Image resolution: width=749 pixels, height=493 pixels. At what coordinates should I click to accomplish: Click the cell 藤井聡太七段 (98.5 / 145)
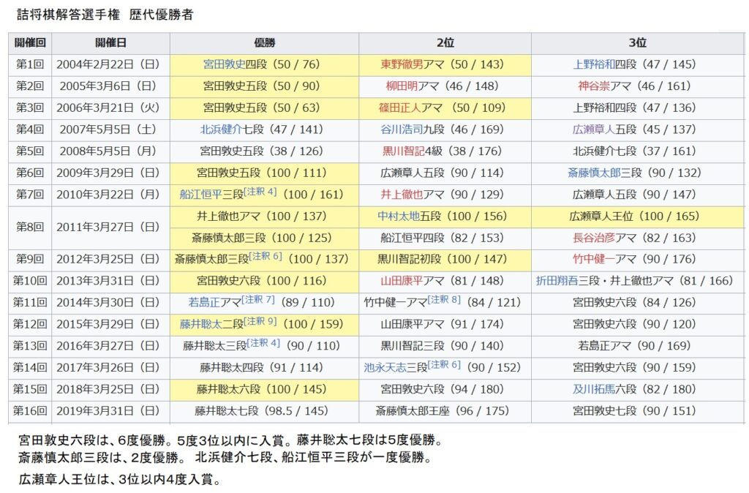[x=264, y=411]
